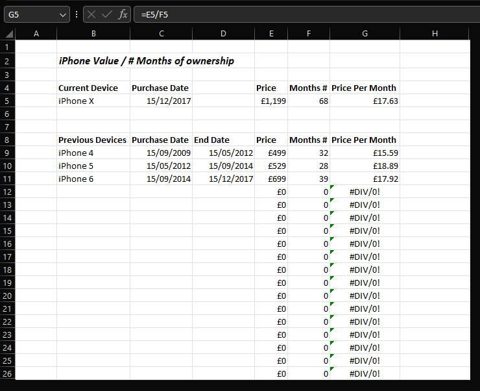Click the 'iPhone 6' cell
The width and height of the screenshot is (480, 391).
coord(93,179)
